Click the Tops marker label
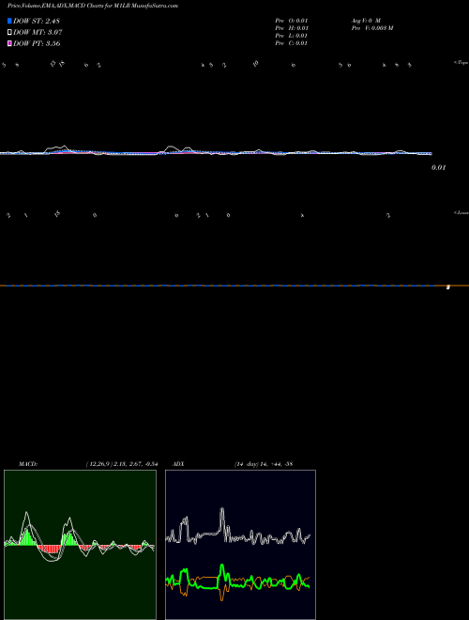The height and width of the screenshot is (620, 469). (x=461, y=63)
